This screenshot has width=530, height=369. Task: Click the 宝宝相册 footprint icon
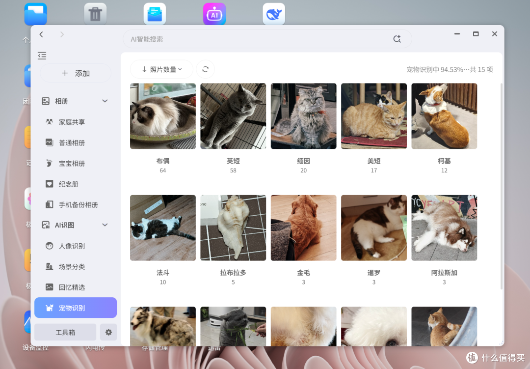click(50, 163)
